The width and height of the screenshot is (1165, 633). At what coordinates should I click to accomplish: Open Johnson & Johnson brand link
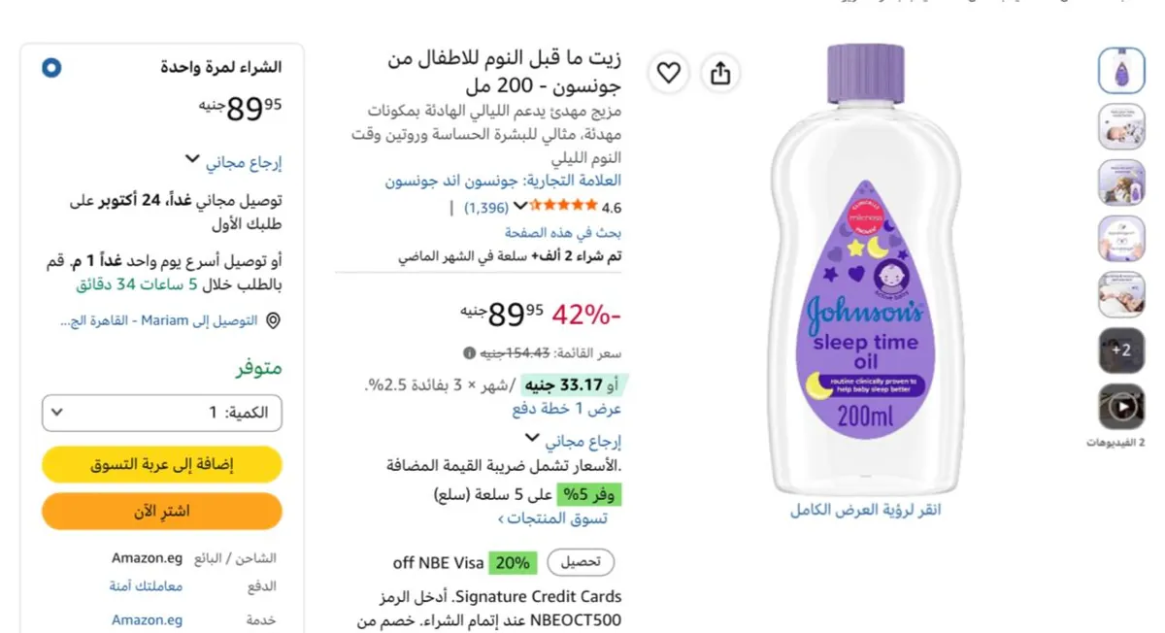point(503,181)
